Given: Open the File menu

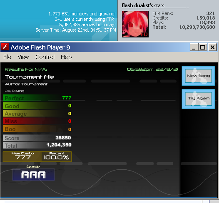Looking at the screenshot, I should tap(7, 57).
